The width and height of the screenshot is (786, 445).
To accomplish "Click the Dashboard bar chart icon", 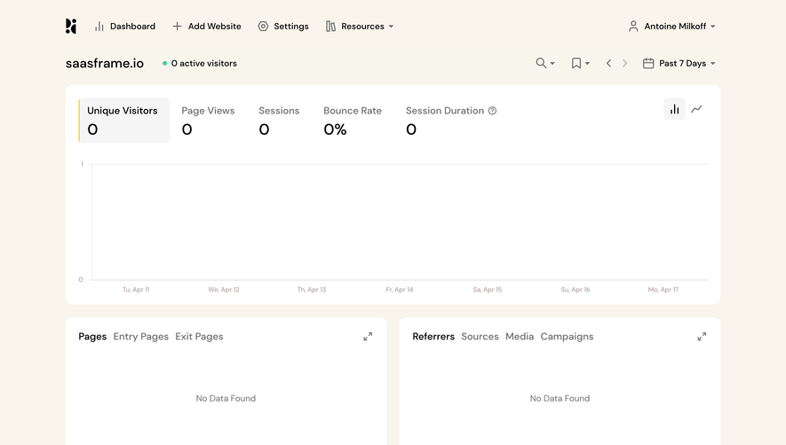I will point(99,26).
